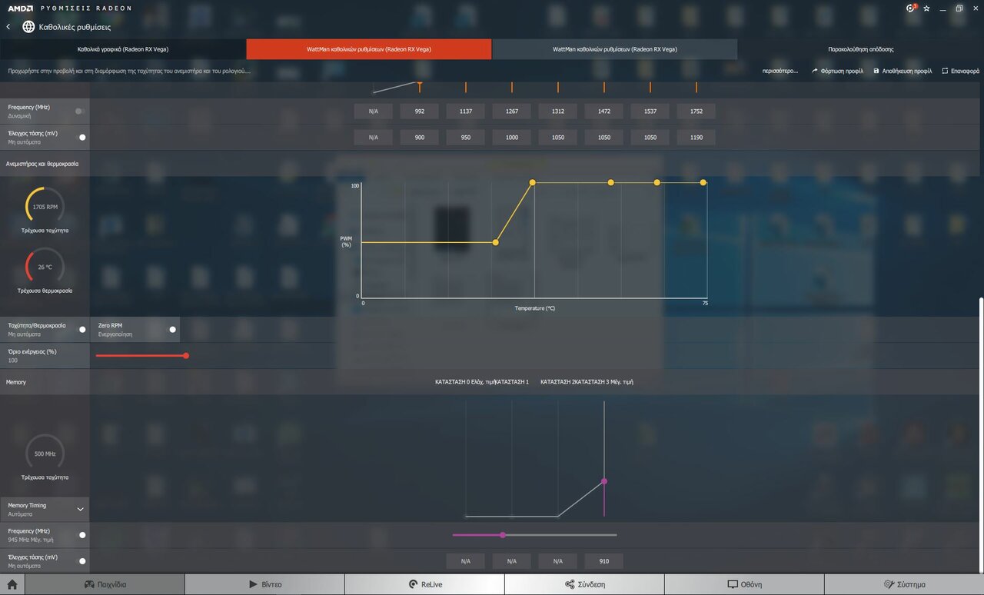
Task: Toggle Memory Frequency (MHz) switch
Action: (x=81, y=535)
